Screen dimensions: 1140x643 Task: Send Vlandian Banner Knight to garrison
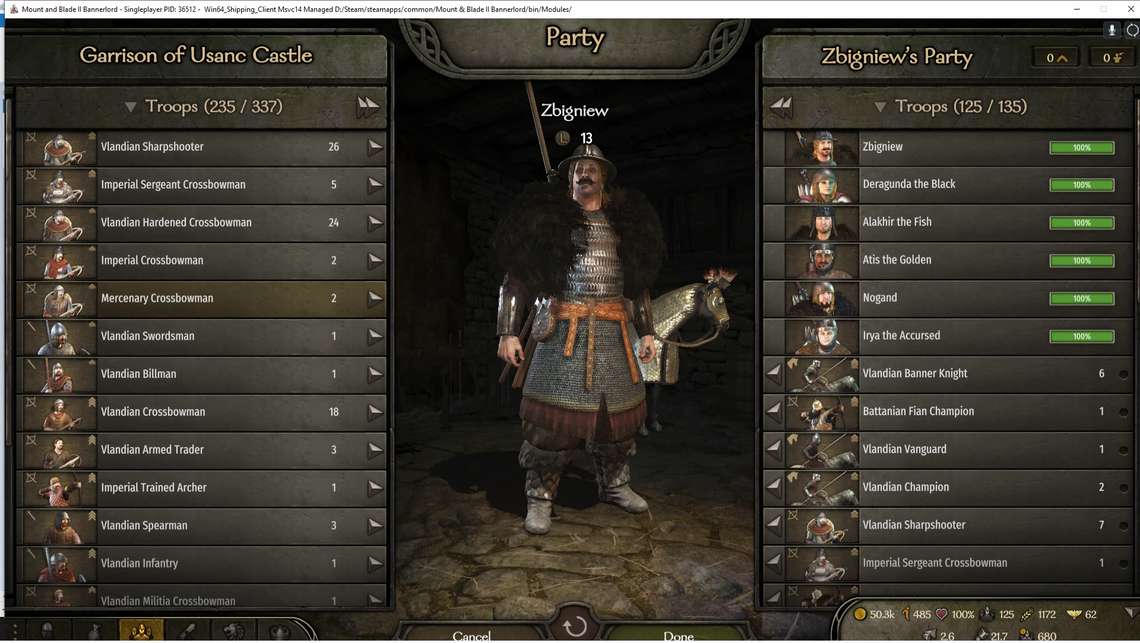click(x=774, y=374)
